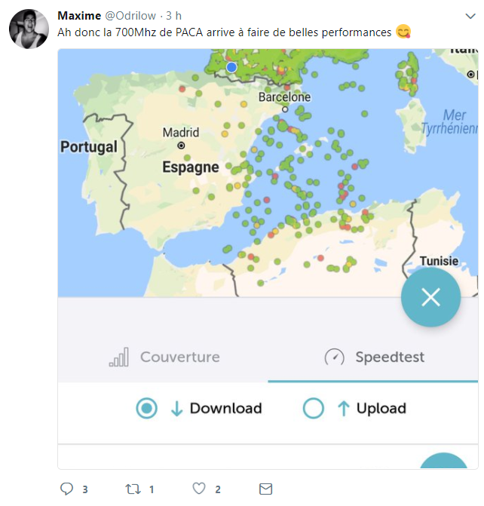Viewport: 484px width, 506px height.
Task: Select the Download radio button
Action: [x=146, y=409]
